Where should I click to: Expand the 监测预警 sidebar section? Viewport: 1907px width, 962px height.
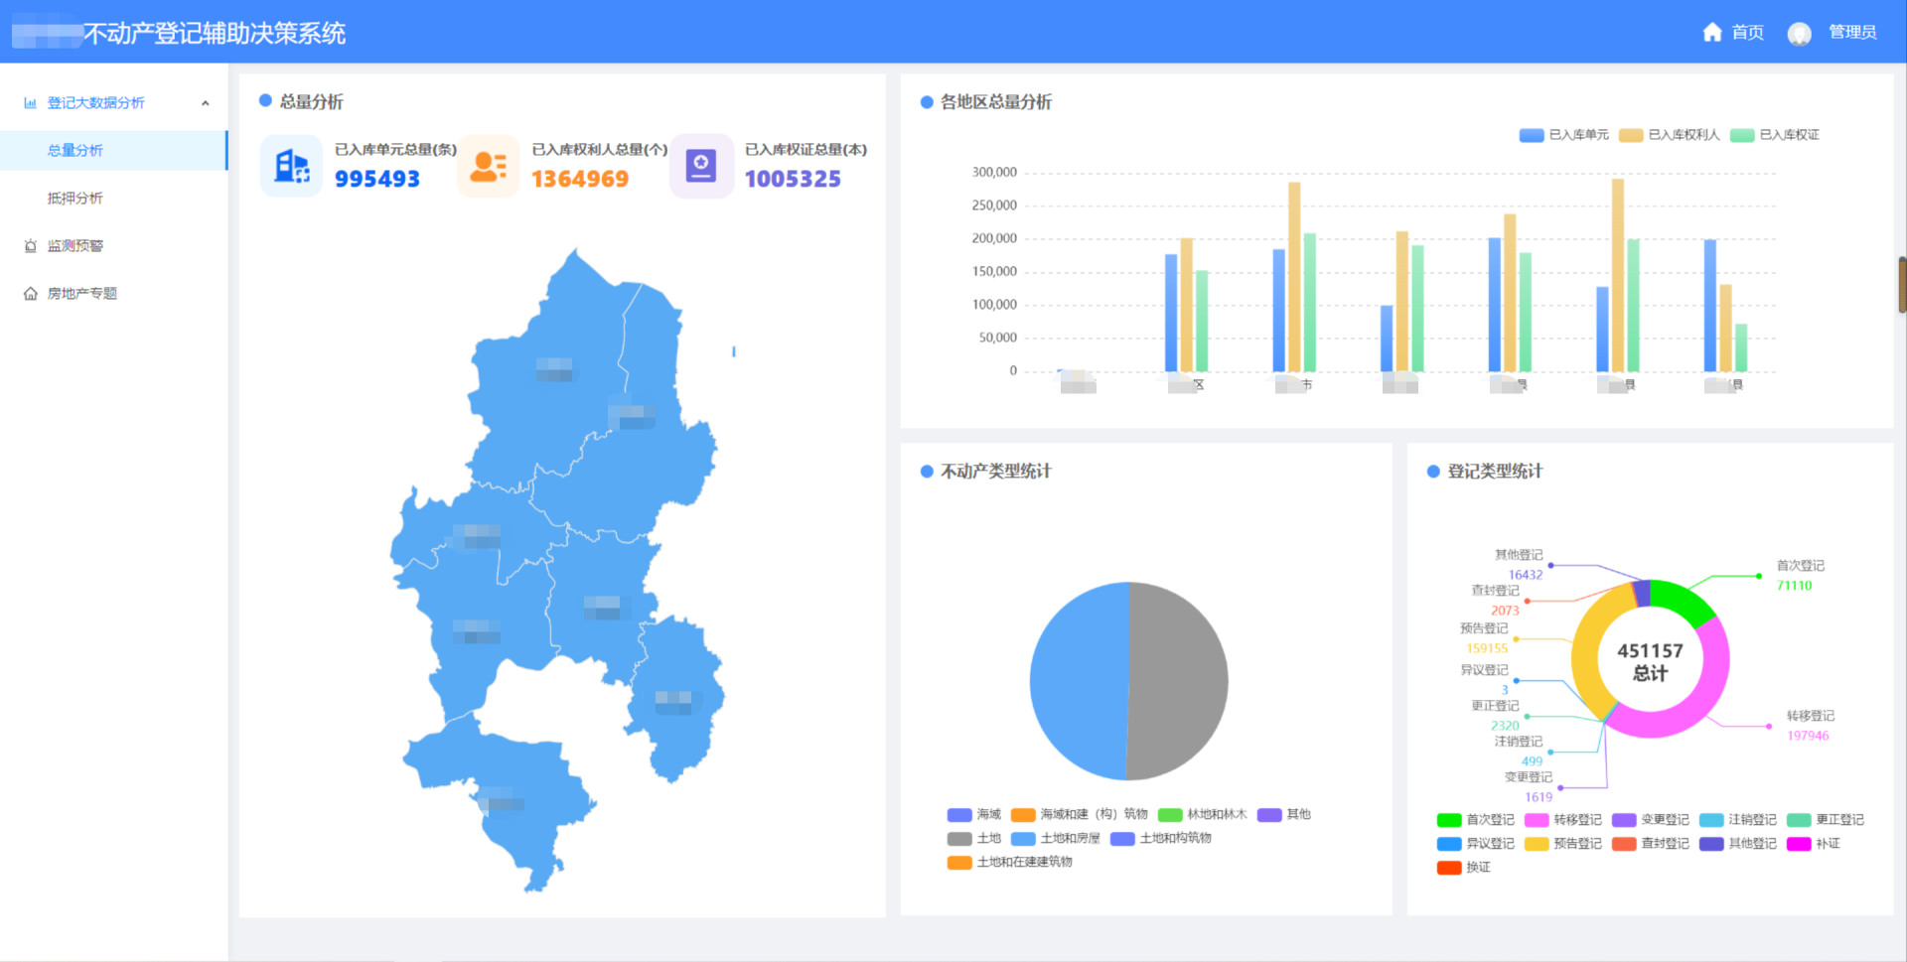click(75, 246)
